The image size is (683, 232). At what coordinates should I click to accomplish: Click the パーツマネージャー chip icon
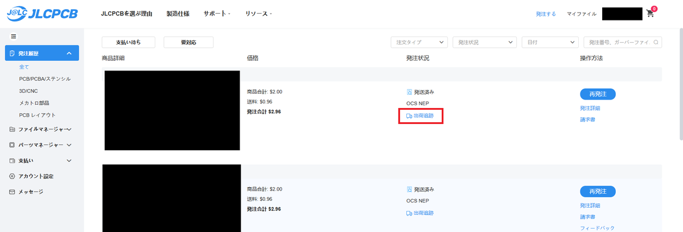(x=13, y=145)
